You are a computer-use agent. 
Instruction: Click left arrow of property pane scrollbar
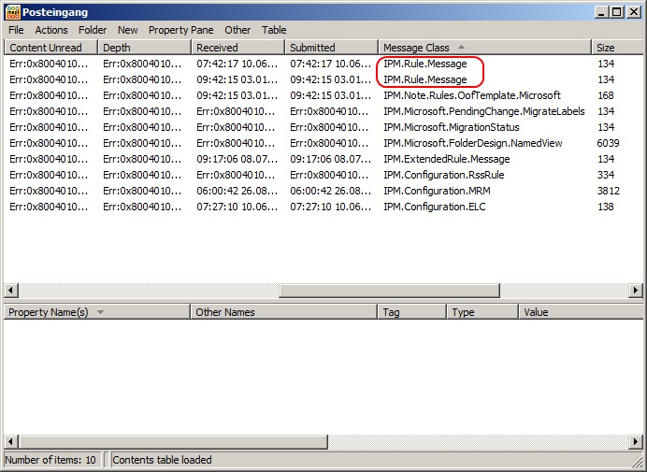(10, 442)
